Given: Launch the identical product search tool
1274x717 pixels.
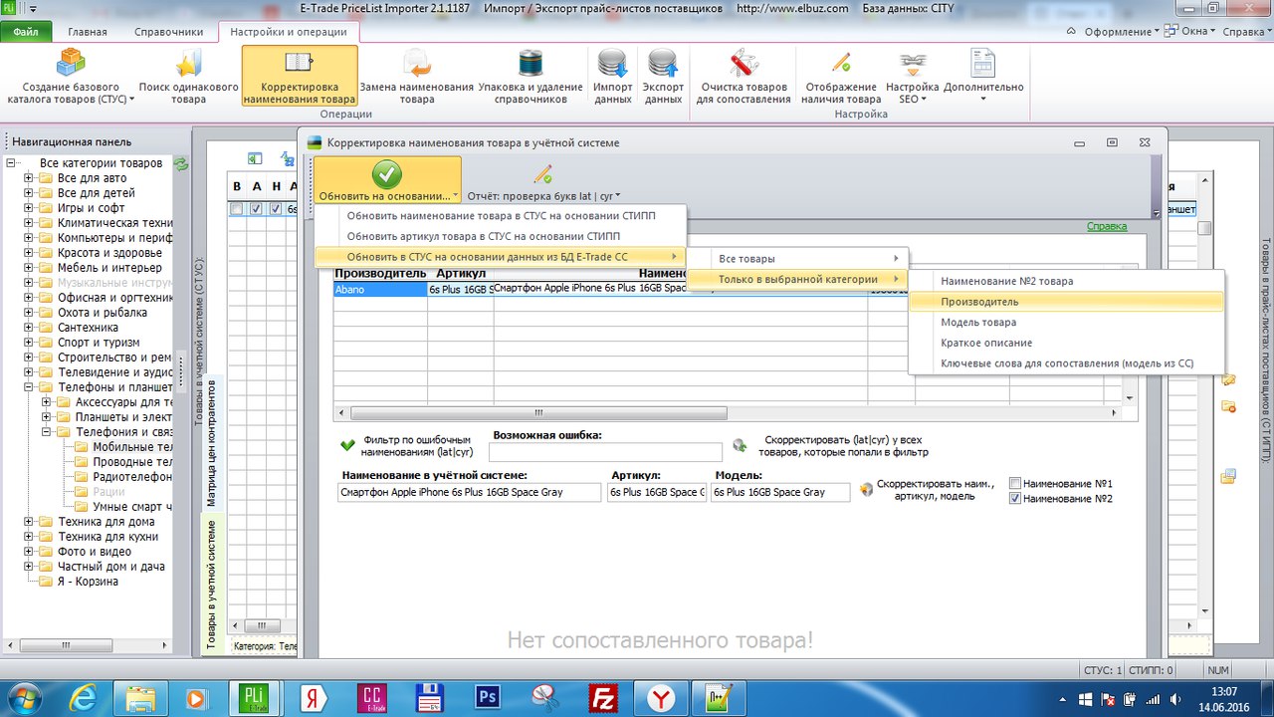Looking at the screenshot, I should [x=188, y=77].
